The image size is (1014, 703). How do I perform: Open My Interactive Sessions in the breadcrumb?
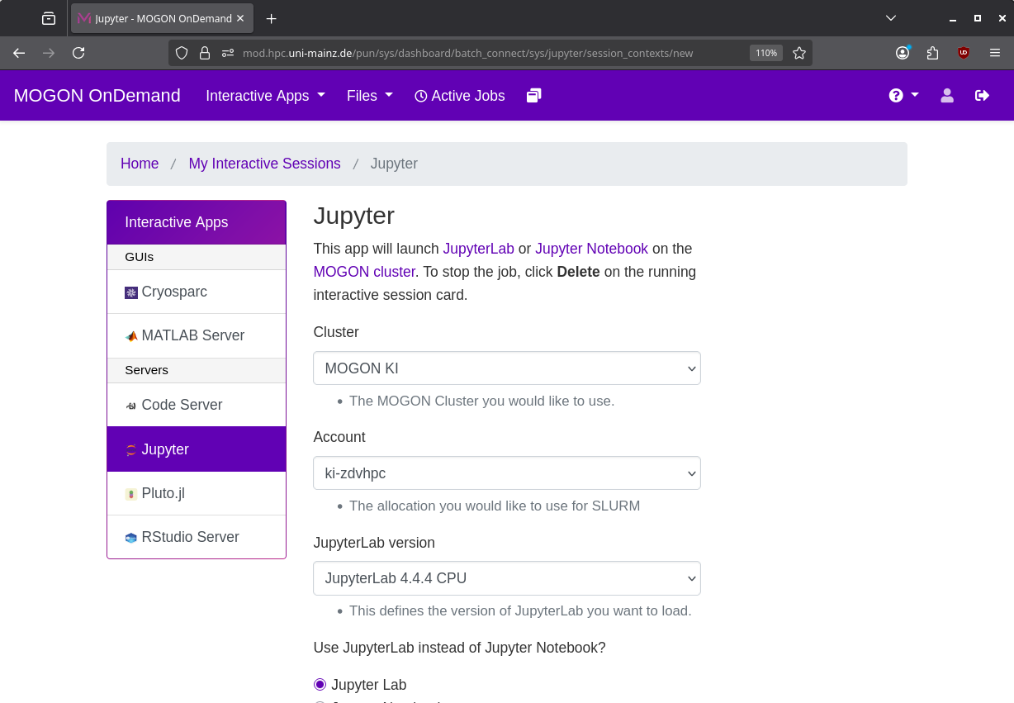point(264,164)
